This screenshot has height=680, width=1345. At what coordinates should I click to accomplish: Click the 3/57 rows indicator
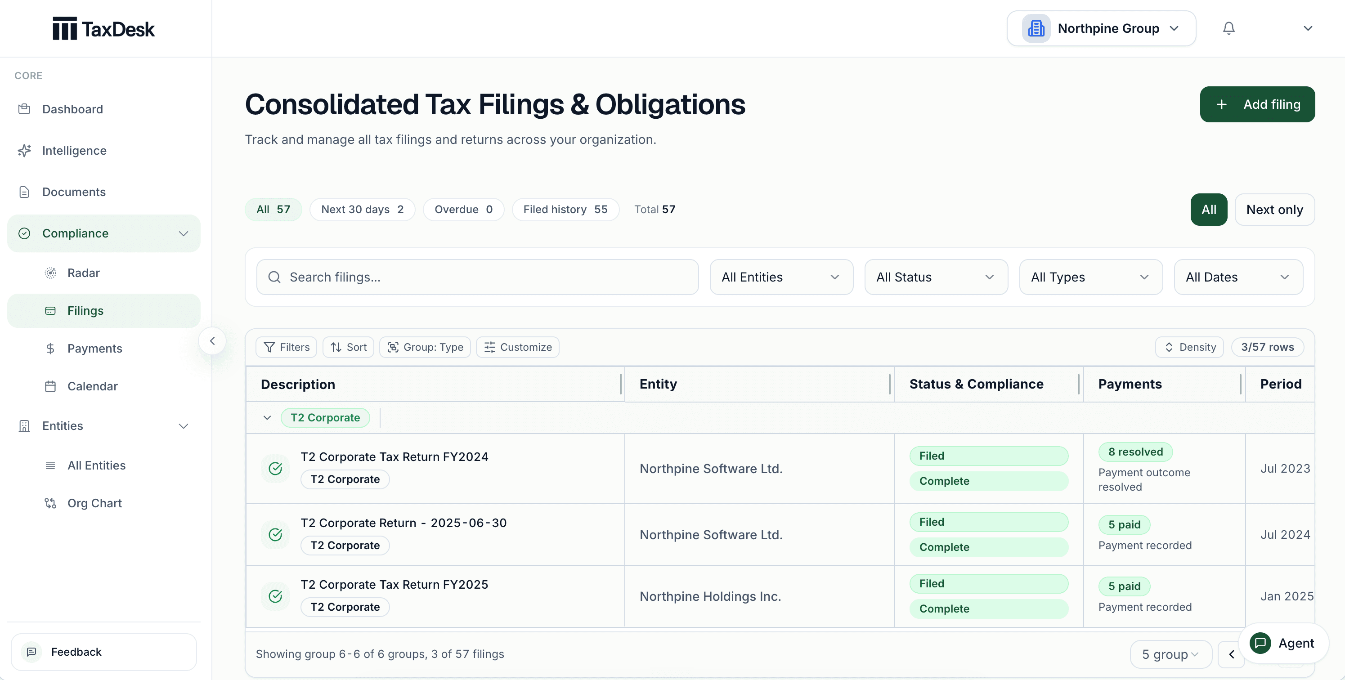pos(1267,347)
